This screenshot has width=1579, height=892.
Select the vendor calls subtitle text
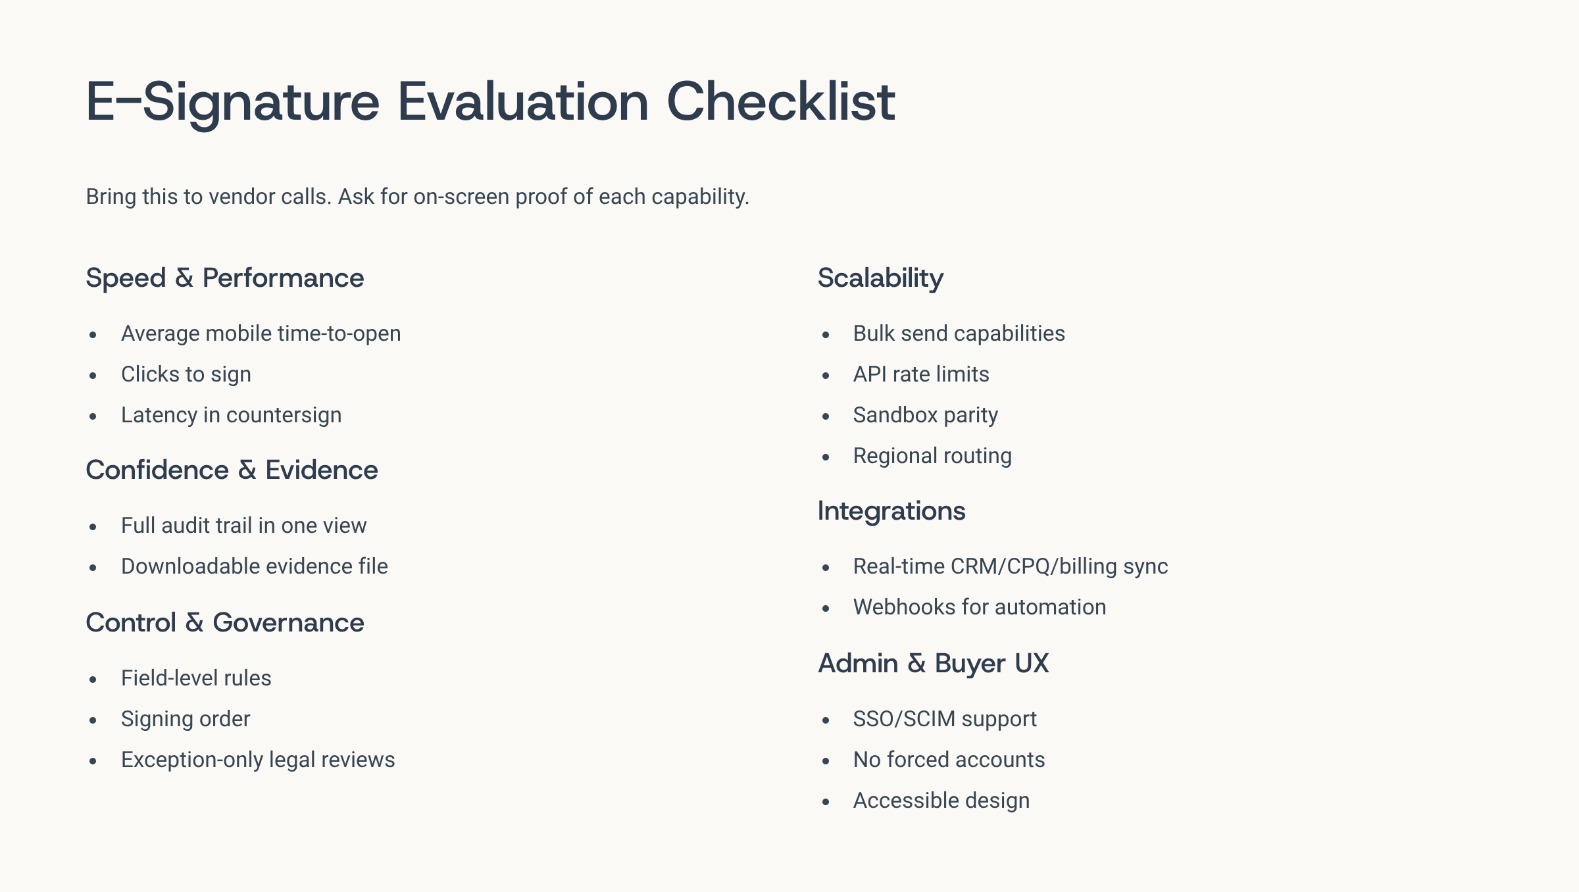click(417, 197)
